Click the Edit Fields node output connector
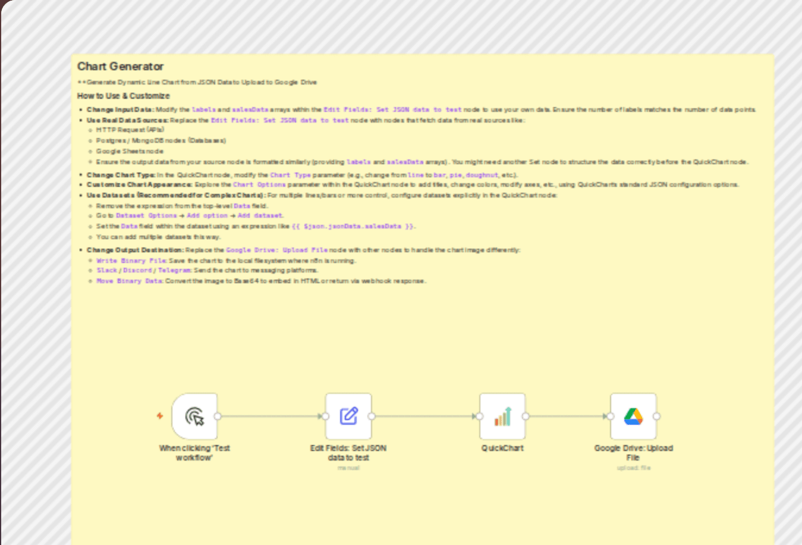Viewport: 802px width, 545px height. click(372, 416)
